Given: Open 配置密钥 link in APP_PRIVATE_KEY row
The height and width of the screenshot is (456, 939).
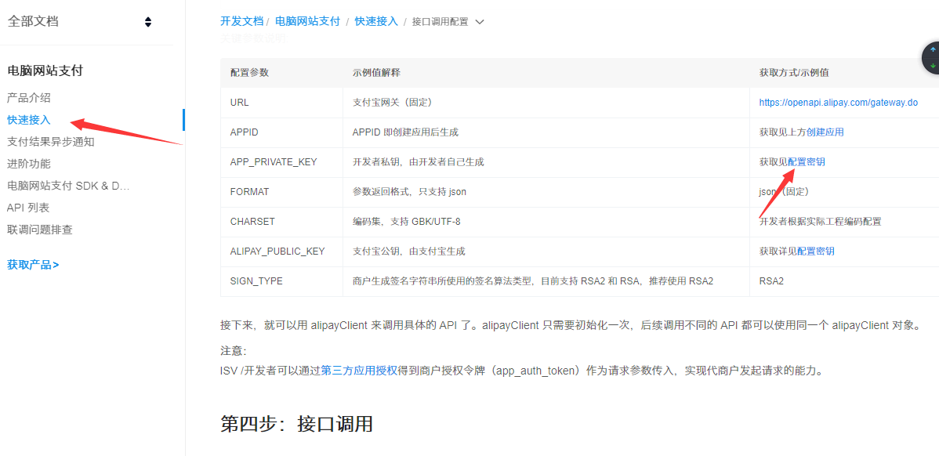Looking at the screenshot, I should [807, 162].
